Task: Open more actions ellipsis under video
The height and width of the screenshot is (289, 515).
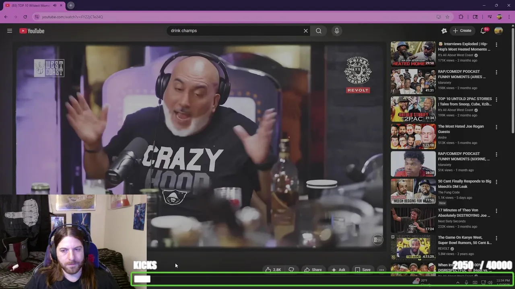Action: tap(381, 270)
